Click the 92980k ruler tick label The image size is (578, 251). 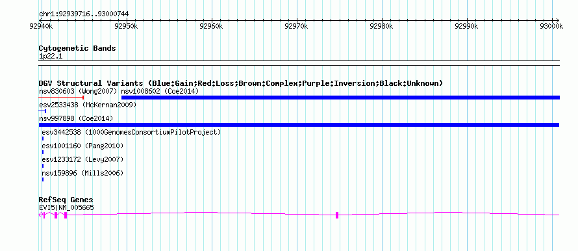click(382, 26)
